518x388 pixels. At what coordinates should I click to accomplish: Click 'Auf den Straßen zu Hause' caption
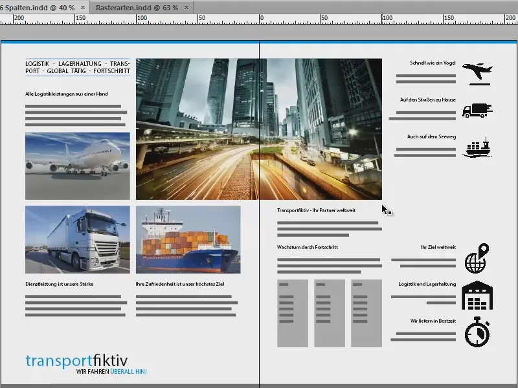tap(428, 100)
